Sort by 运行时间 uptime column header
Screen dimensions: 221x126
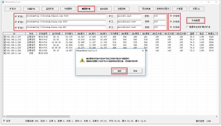pyautogui.click(x=56, y=34)
